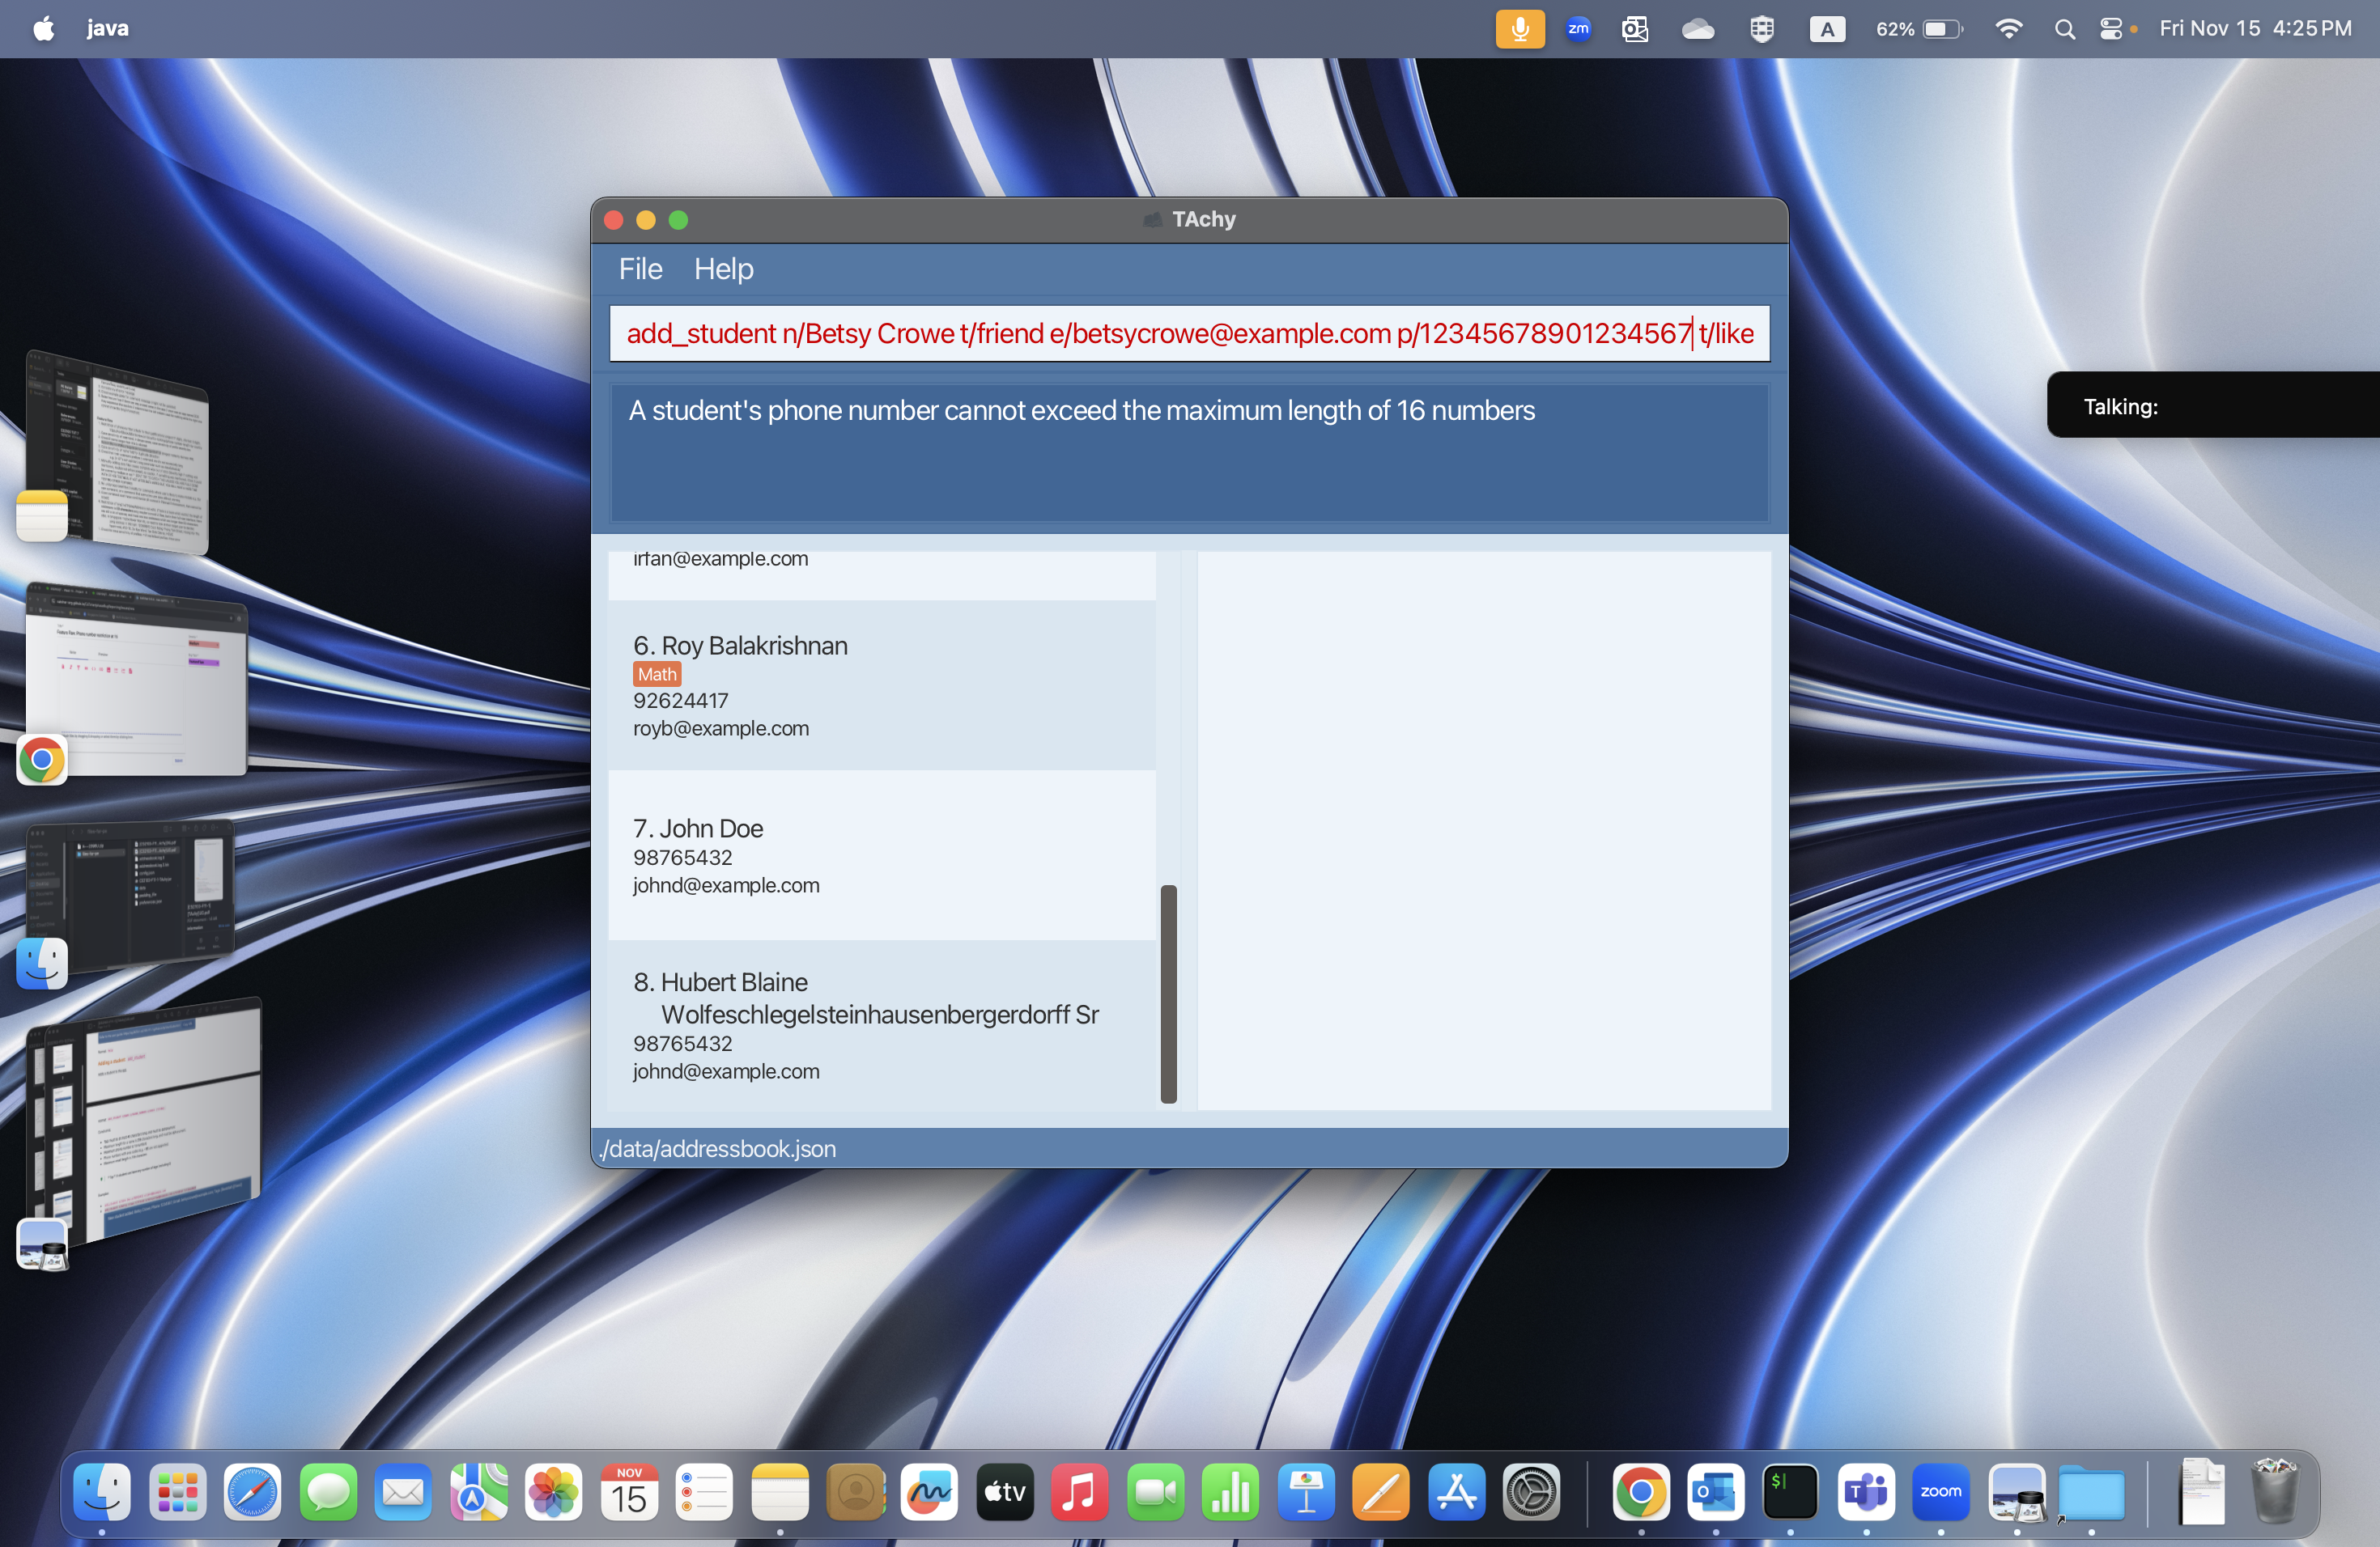The height and width of the screenshot is (1547, 2380).
Task: Open Messages from the Dock
Action: (328, 1492)
